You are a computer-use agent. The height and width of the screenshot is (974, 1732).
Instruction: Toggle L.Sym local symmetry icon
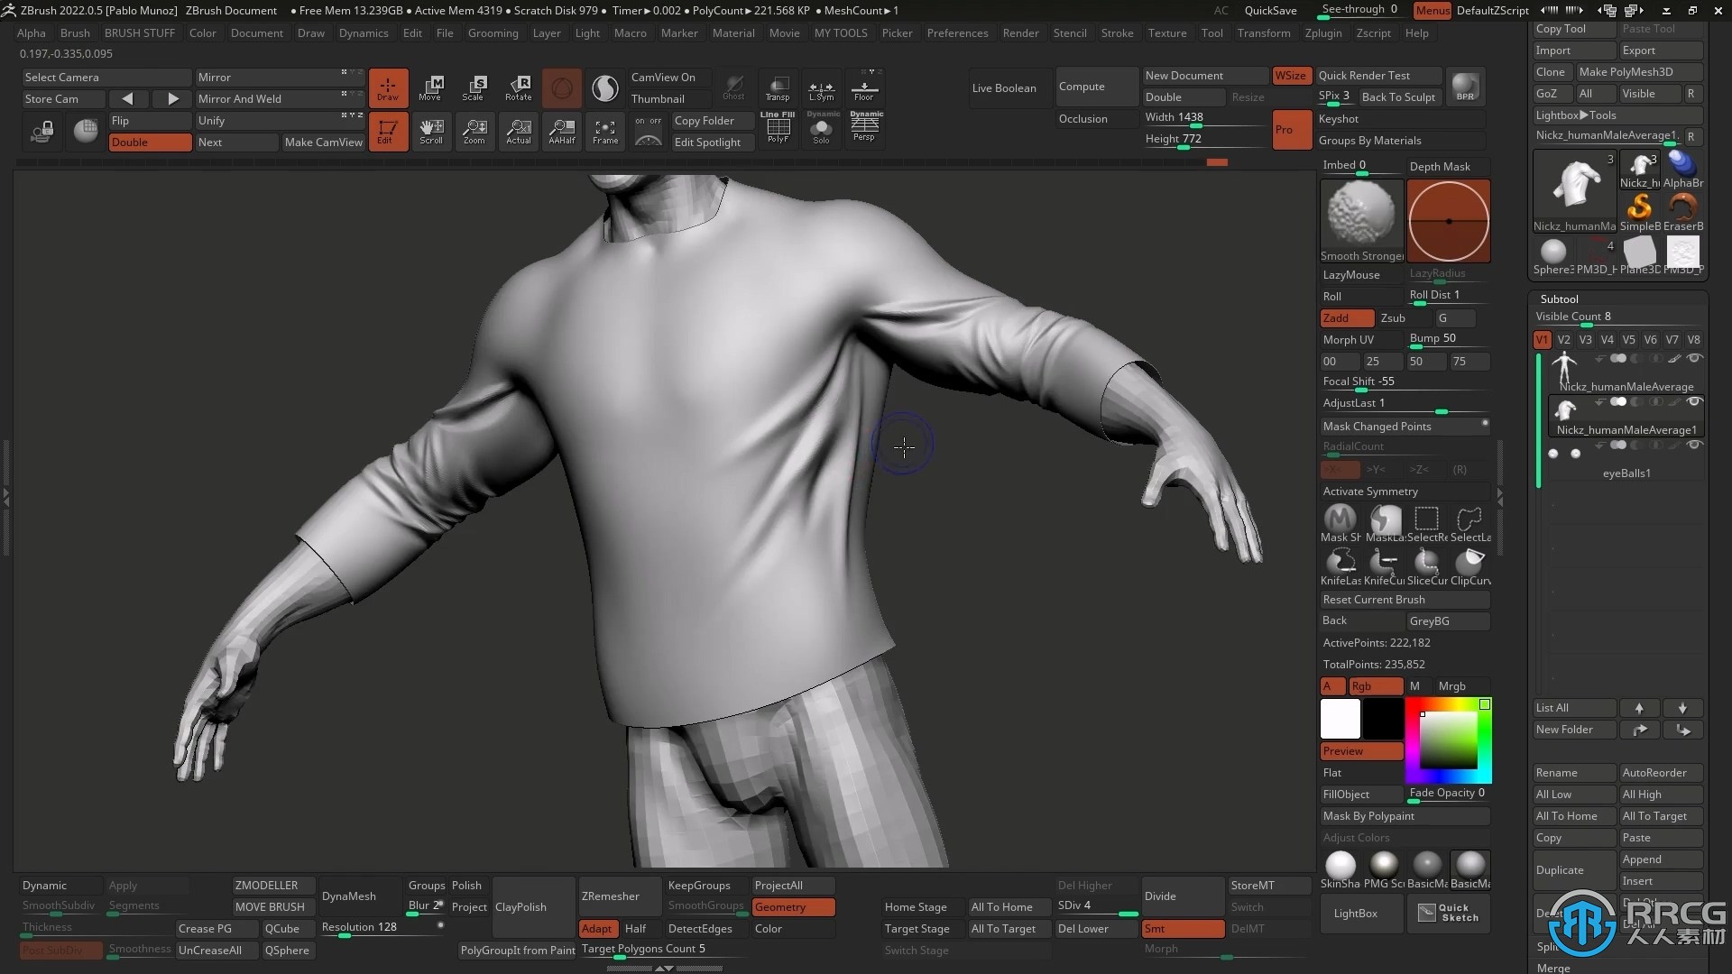tap(821, 87)
